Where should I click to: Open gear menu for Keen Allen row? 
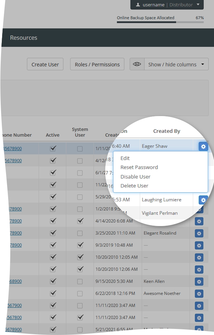(199, 281)
